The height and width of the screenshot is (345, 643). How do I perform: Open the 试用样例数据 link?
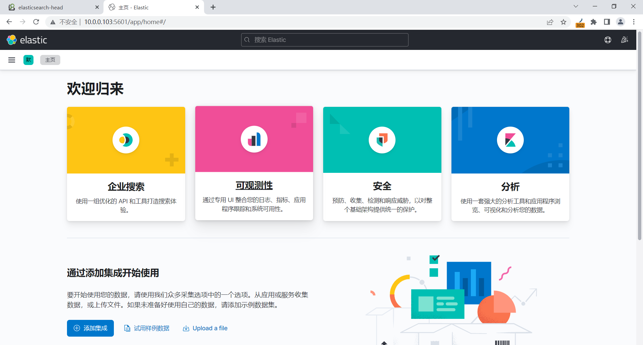pos(147,328)
